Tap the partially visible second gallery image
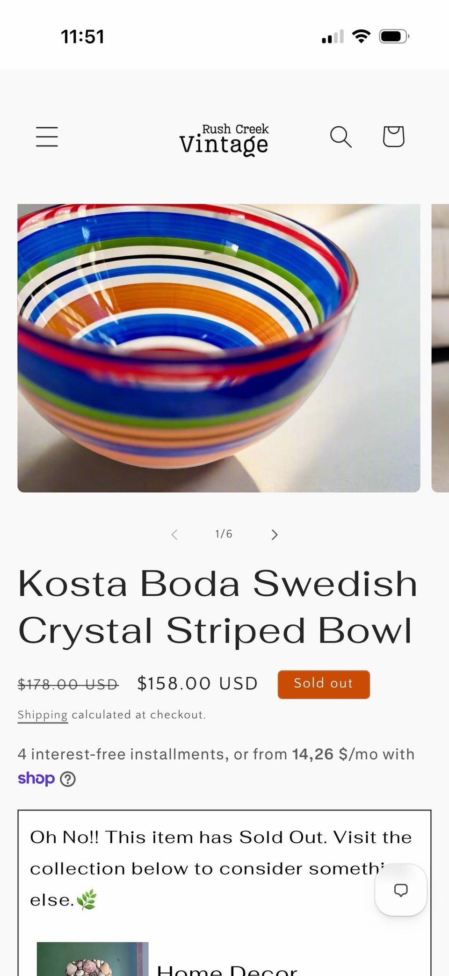 coord(440,348)
